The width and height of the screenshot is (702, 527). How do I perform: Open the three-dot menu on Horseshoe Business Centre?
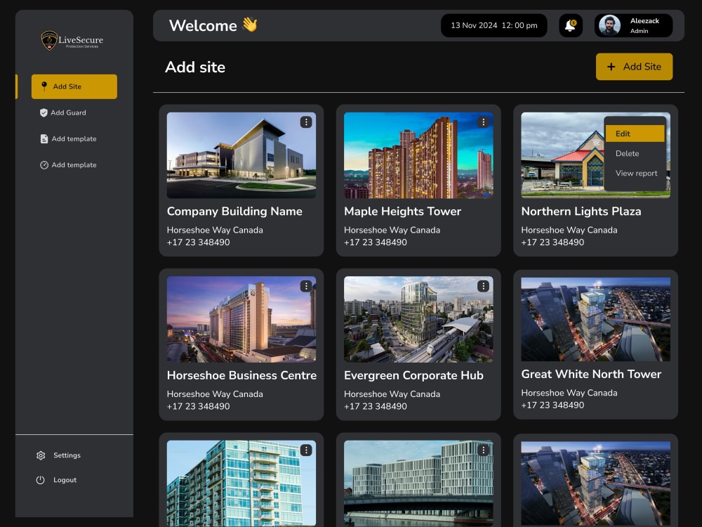click(306, 286)
